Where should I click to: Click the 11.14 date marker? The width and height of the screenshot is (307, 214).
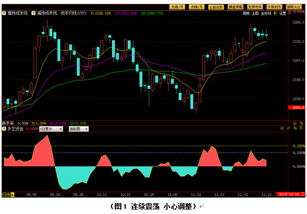(x=196, y=195)
